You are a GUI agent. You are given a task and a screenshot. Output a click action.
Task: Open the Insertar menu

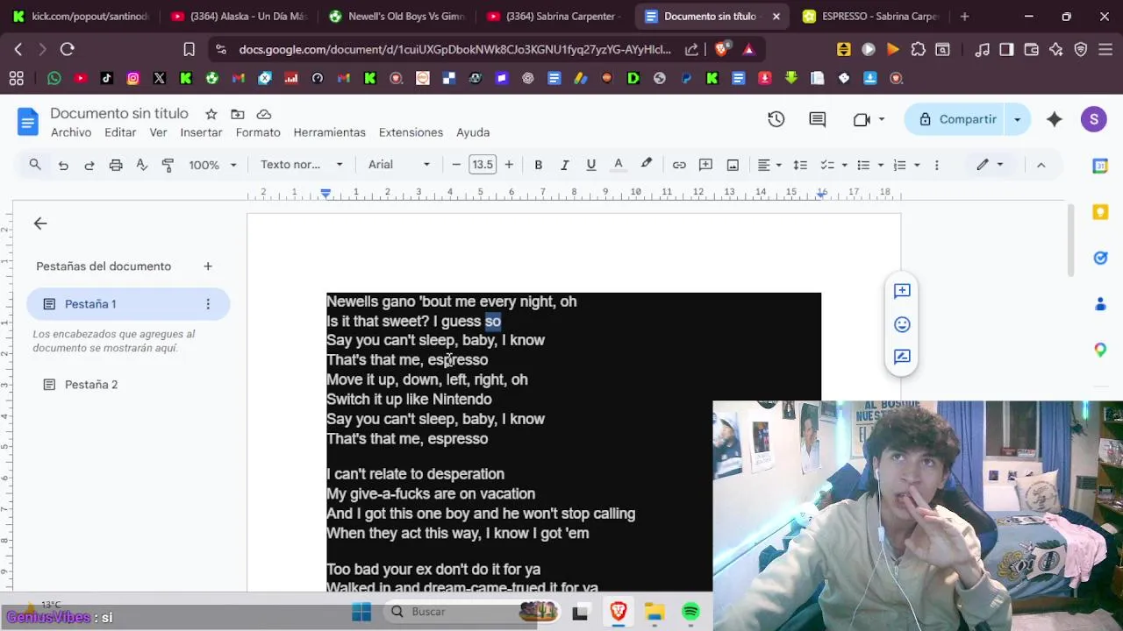(x=201, y=132)
